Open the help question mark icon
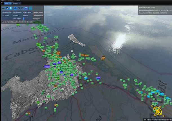172x121 pixels. [11, 8]
